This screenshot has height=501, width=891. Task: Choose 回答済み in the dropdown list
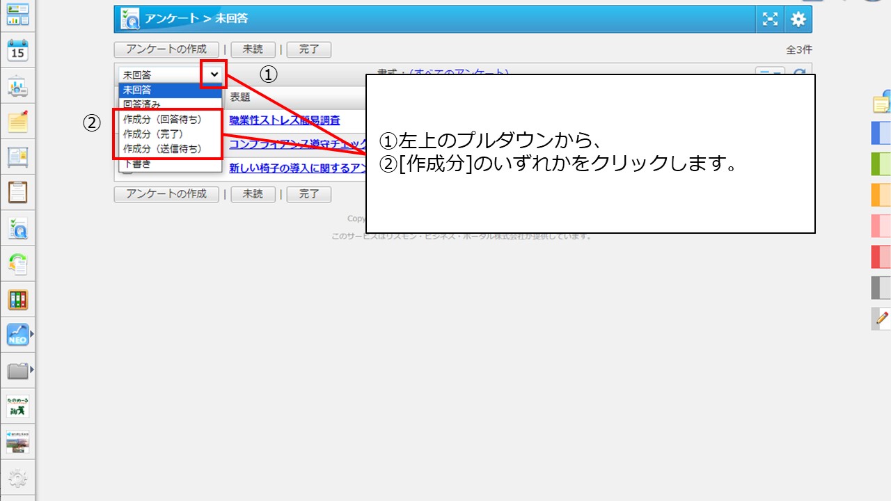pyautogui.click(x=171, y=104)
